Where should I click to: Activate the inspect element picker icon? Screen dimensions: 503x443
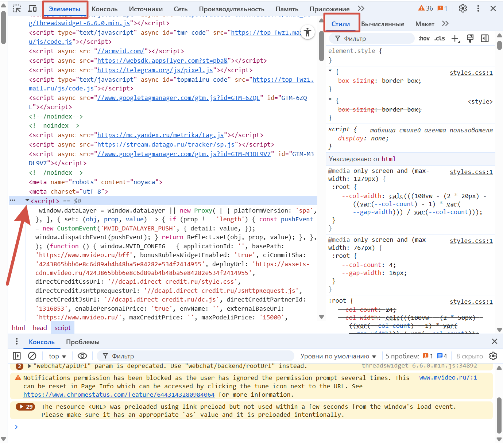coord(17,9)
